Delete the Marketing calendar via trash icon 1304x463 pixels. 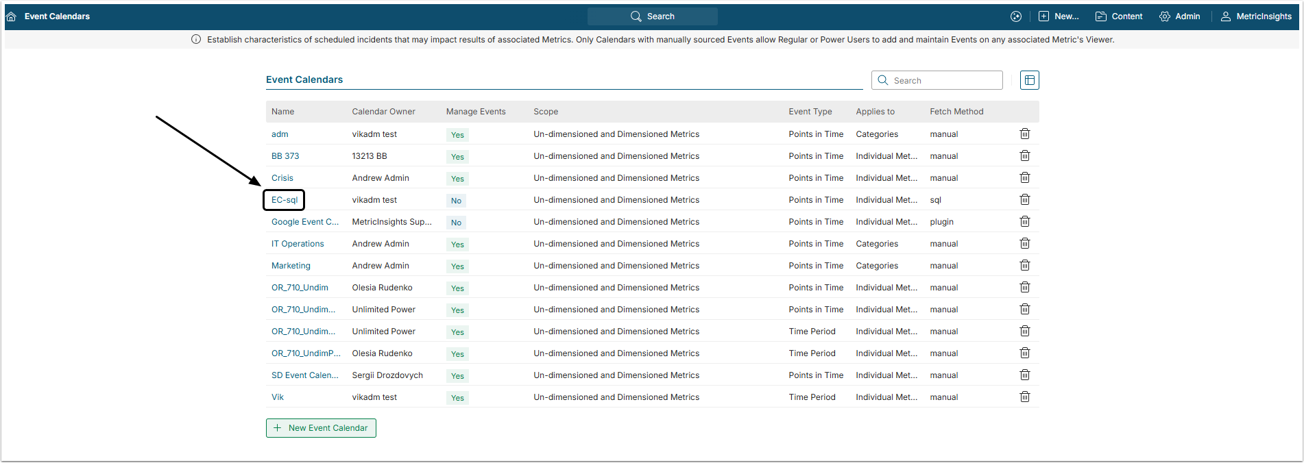click(1025, 265)
